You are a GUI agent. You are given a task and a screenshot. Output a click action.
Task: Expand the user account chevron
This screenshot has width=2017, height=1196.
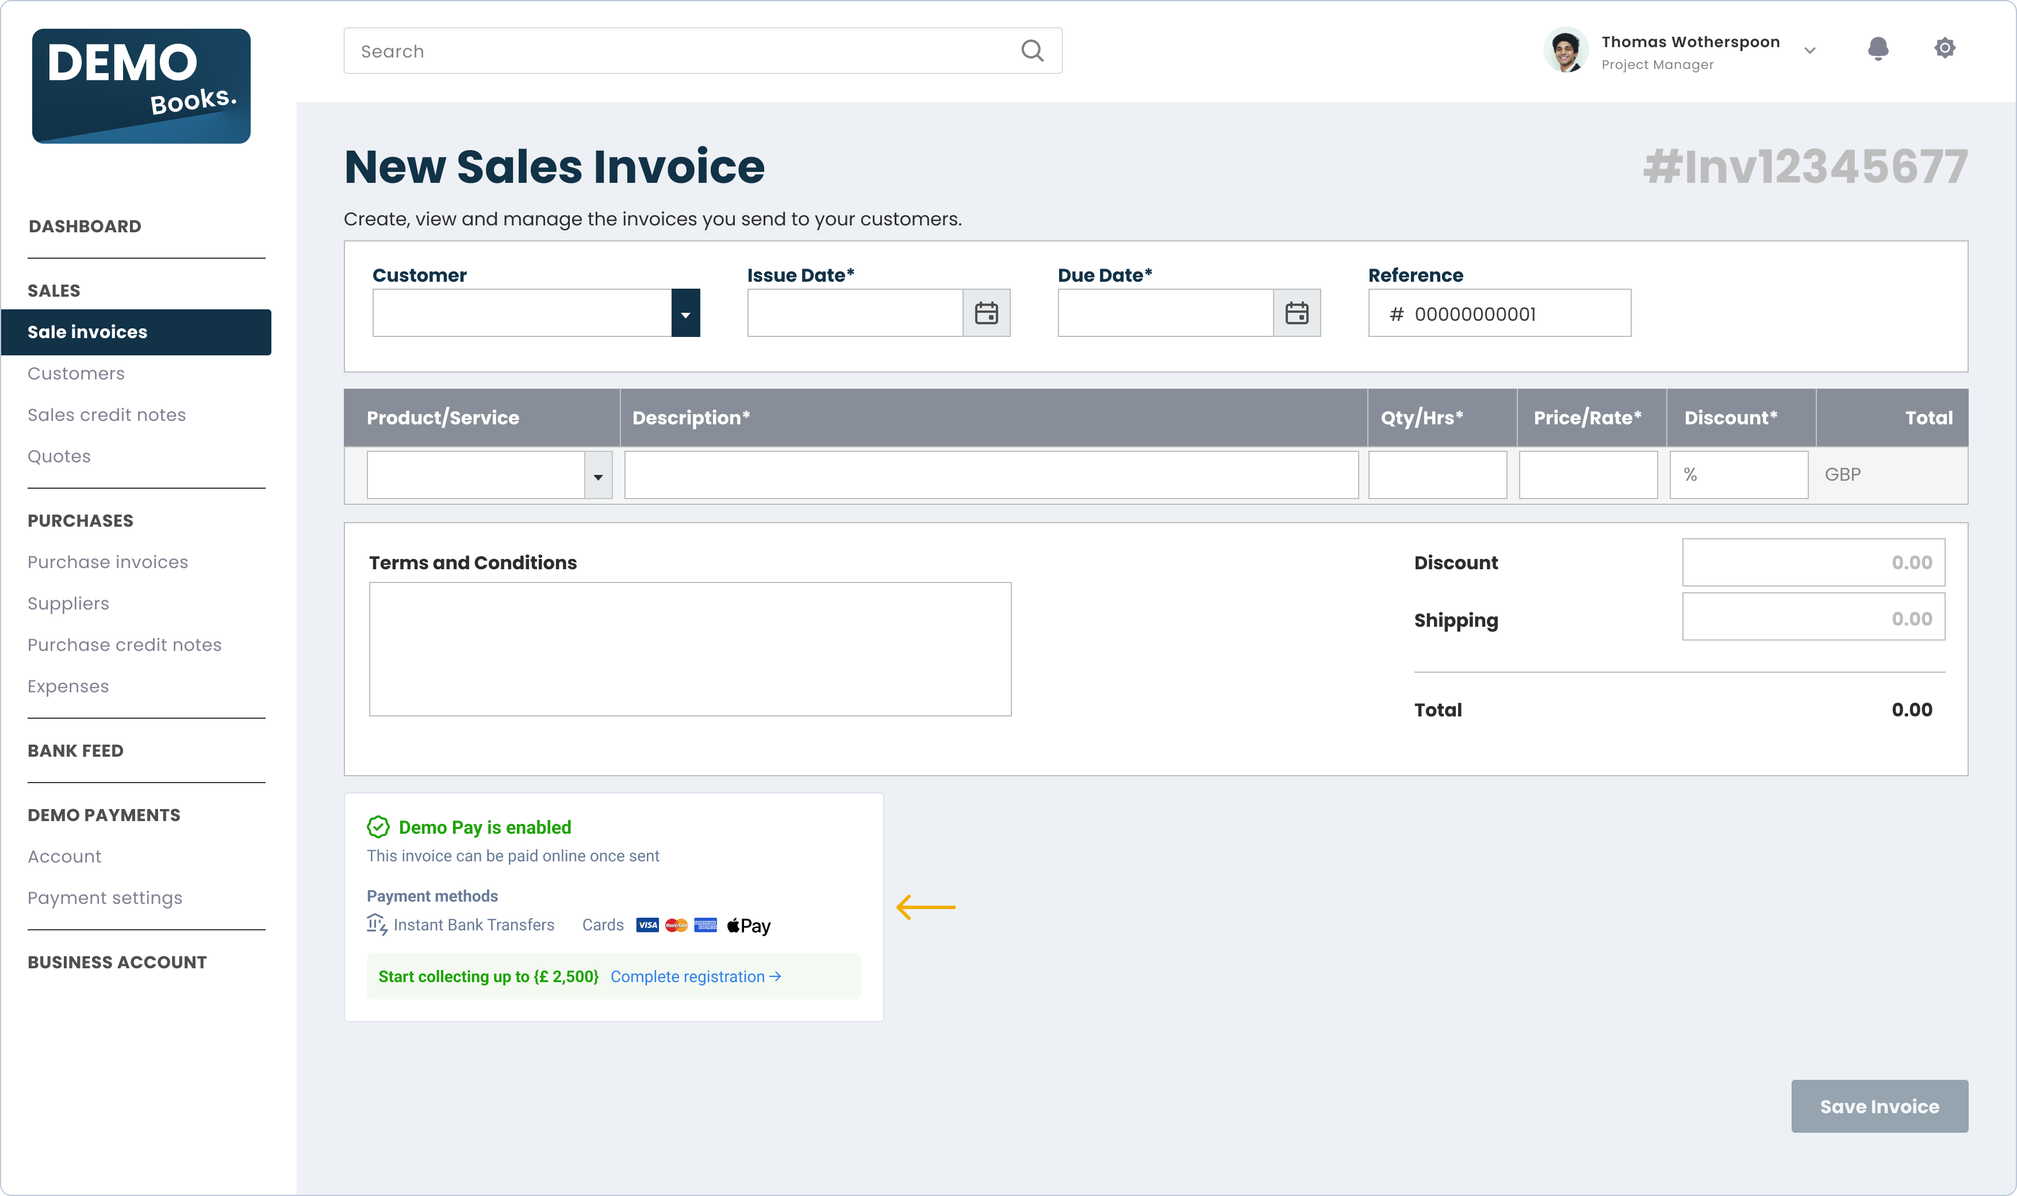[x=1810, y=51]
